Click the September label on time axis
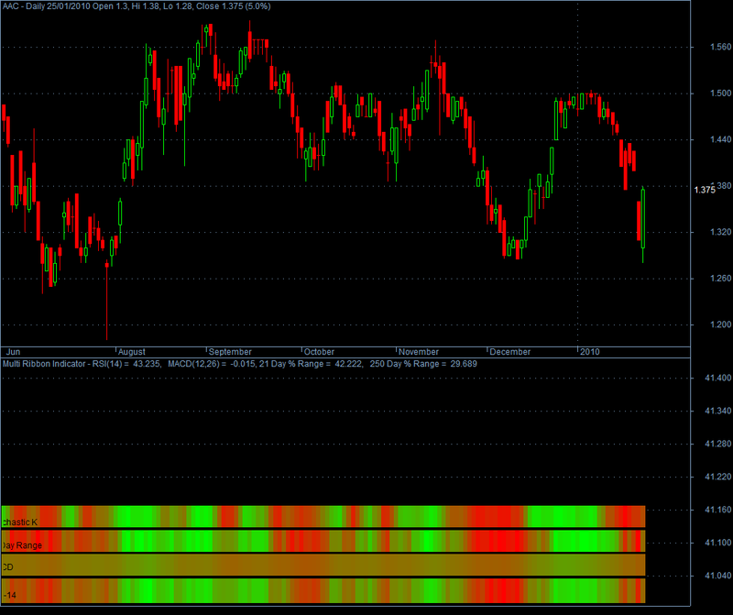The width and height of the screenshot is (733, 615). coord(230,352)
